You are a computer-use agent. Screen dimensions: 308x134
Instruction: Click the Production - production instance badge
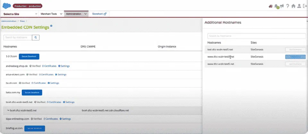28,6
